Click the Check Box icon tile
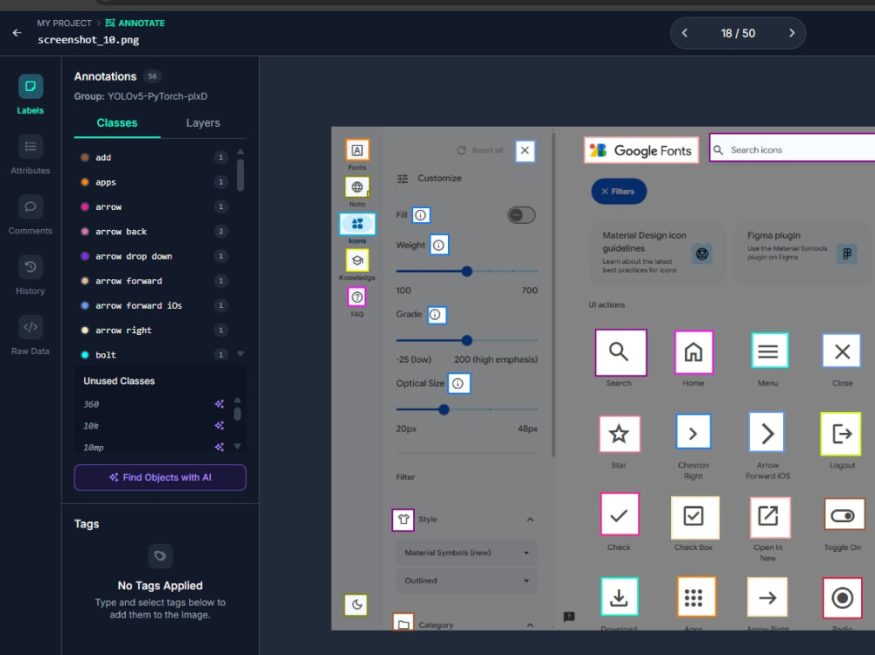This screenshot has width=875, height=655. coord(695,517)
